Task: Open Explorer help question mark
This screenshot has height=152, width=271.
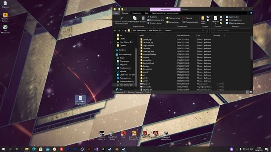Action: coord(251,13)
